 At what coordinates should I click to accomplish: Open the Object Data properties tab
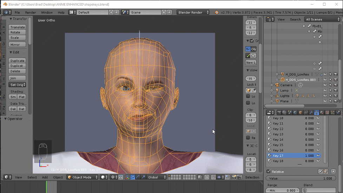click(x=316, y=112)
